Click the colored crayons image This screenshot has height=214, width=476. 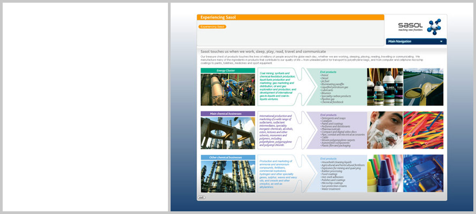tap(385, 173)
